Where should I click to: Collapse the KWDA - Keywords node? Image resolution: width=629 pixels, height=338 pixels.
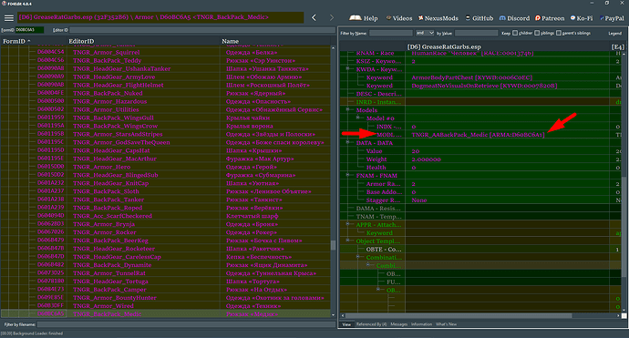[x=347, y=69]
